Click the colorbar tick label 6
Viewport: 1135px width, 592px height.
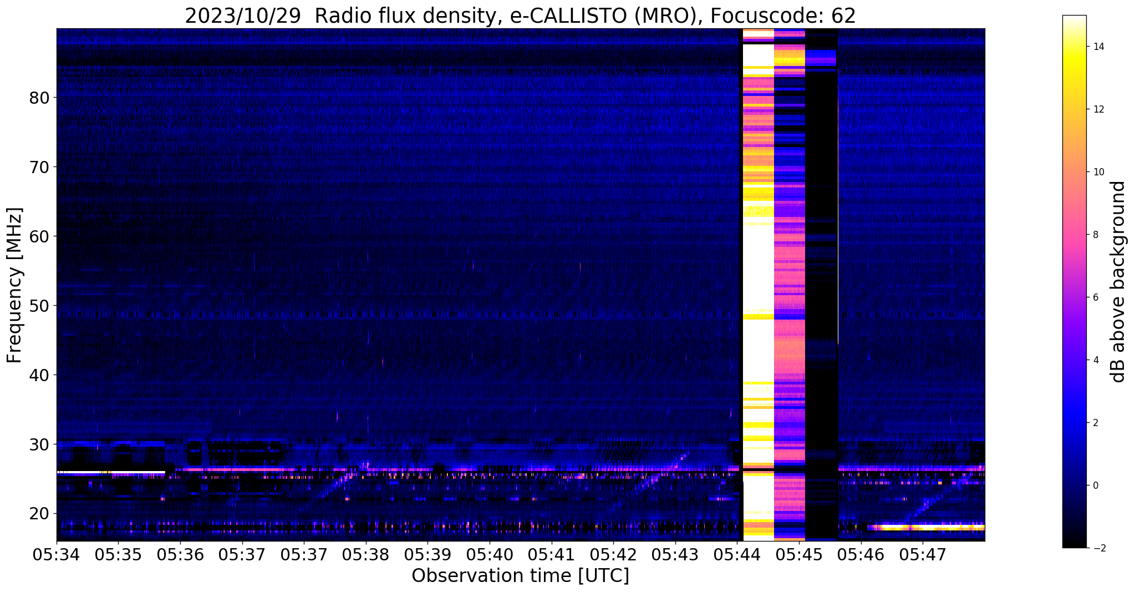coord(1096,297)
